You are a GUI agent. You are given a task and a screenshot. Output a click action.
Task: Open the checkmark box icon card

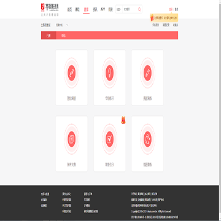point(109,144)
